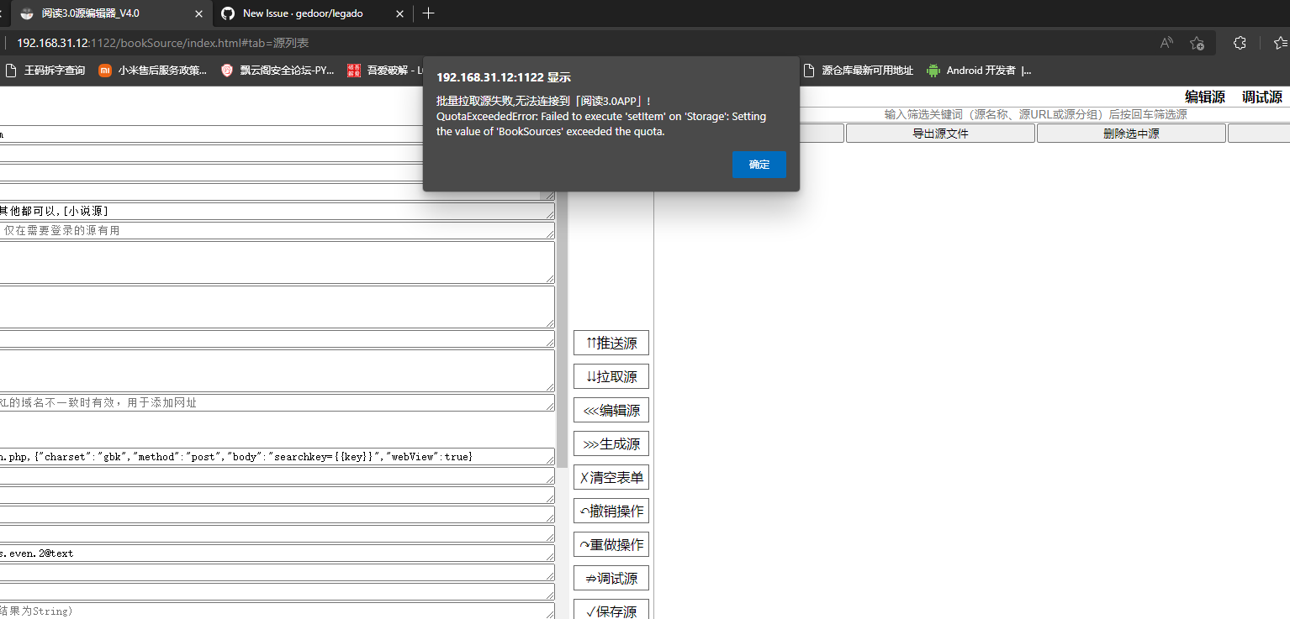Click the ⇊拉取源 pull sources button

pos(611,376)
